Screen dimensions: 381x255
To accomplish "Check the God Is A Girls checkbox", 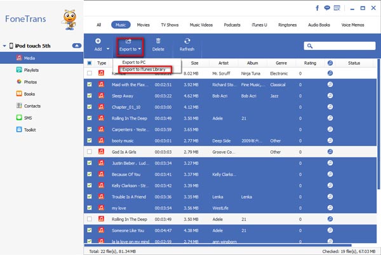I will [90, 152].
